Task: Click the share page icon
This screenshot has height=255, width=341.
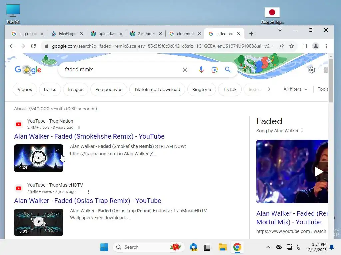Action: coord(281,46)
